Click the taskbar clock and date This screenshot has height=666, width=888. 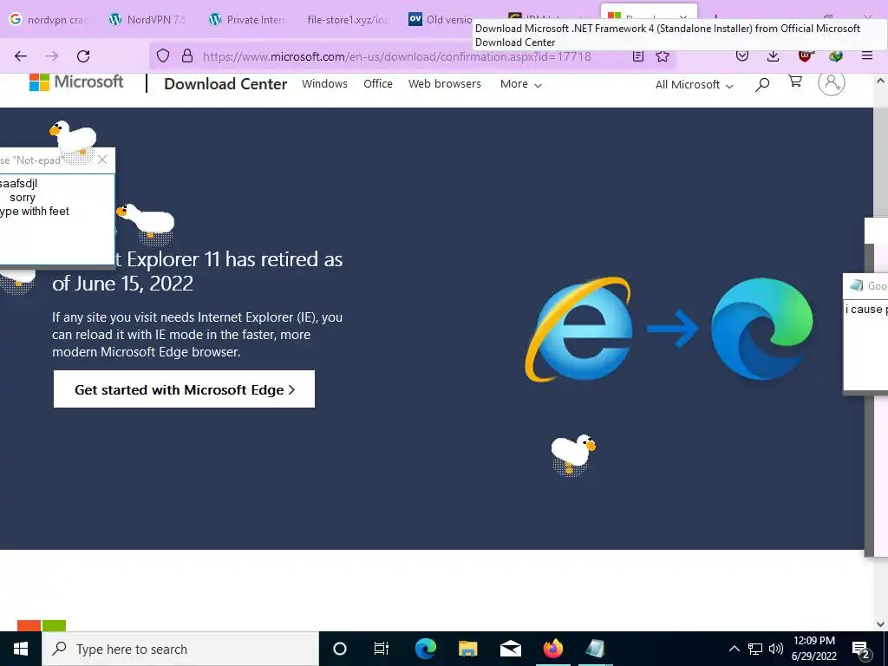813,649
